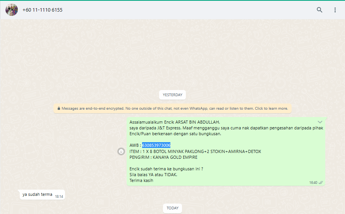345x214 pixels.
Task: Click the PENGIRIM : KANAYA GOLD EMPIRE line
Action: click(x=163, y=157)
